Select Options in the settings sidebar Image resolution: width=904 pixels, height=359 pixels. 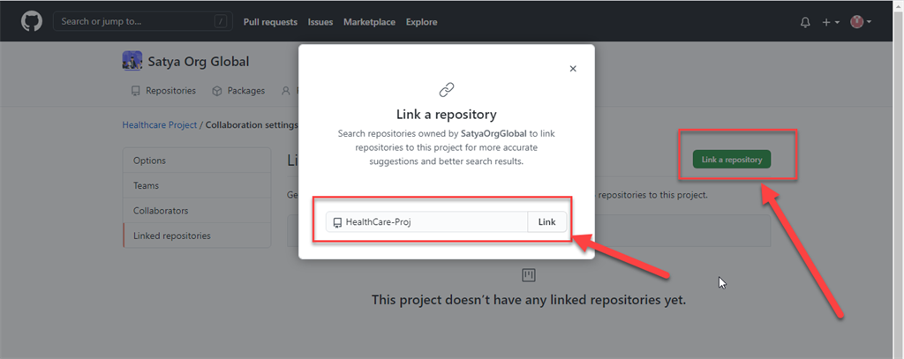(197, 161)
